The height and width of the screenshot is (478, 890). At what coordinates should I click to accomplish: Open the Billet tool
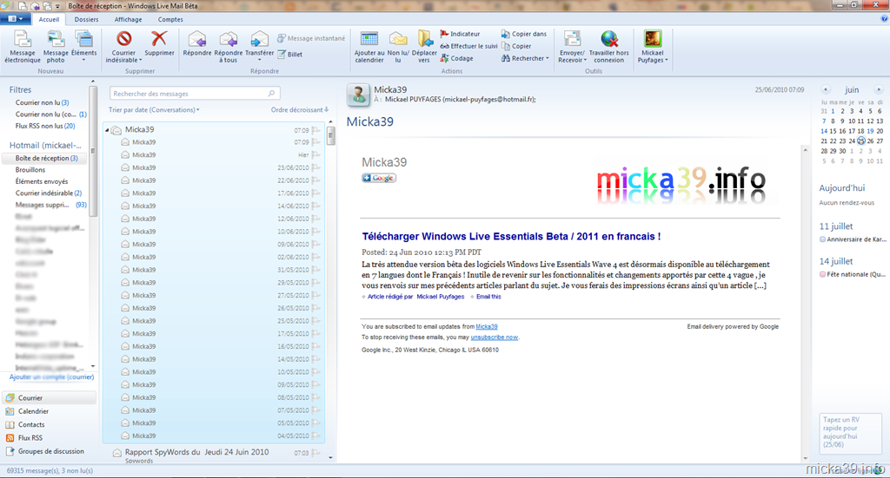[290, 55]
